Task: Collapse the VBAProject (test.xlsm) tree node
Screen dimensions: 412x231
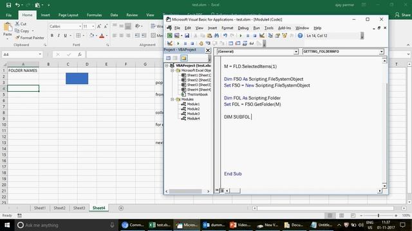Action: pos(167,65)
